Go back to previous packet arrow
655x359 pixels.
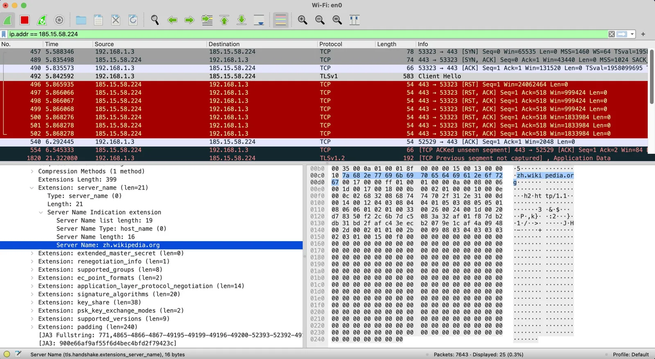tap(172, 20)
